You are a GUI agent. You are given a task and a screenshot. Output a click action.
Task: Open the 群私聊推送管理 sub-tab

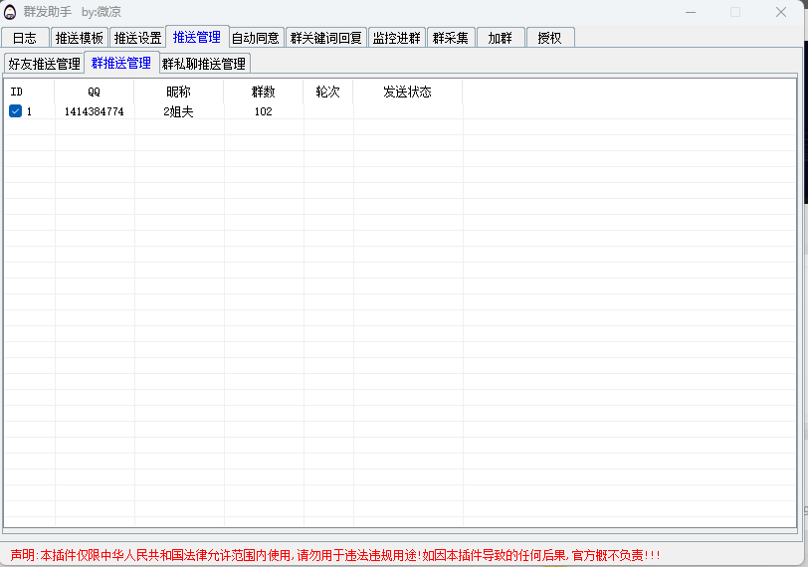pos(203,64)
